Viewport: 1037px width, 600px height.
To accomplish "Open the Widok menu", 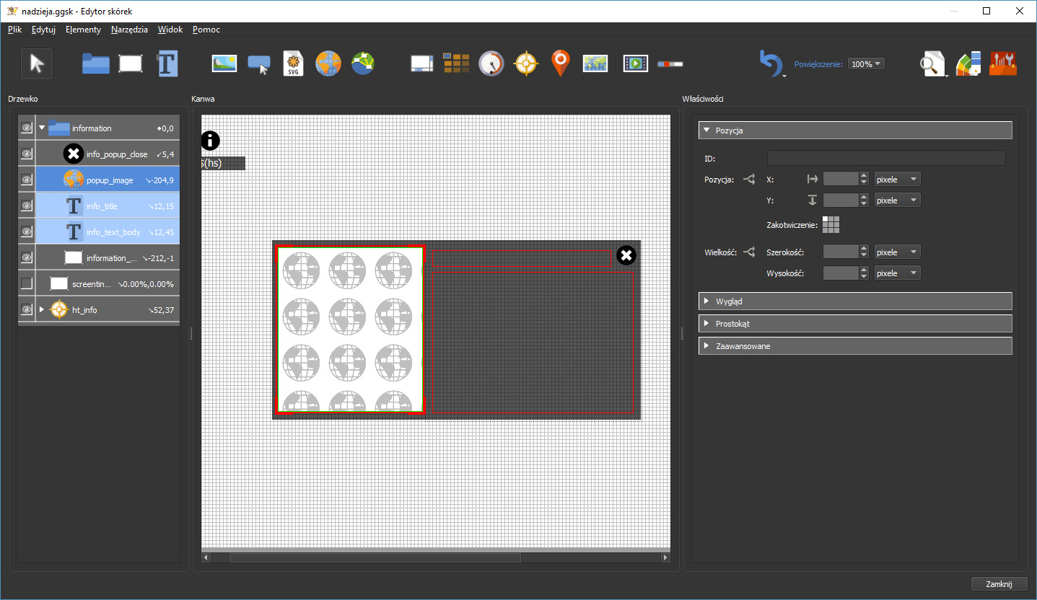I will [x=170, y=30].
